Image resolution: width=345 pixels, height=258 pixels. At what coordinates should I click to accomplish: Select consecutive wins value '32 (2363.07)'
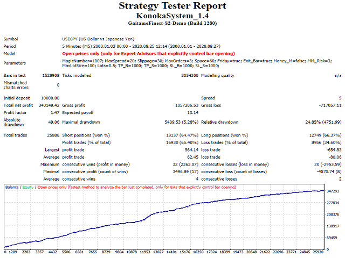point(185,164)
